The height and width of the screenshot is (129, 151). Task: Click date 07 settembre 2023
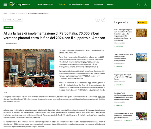tap(120, 63)
